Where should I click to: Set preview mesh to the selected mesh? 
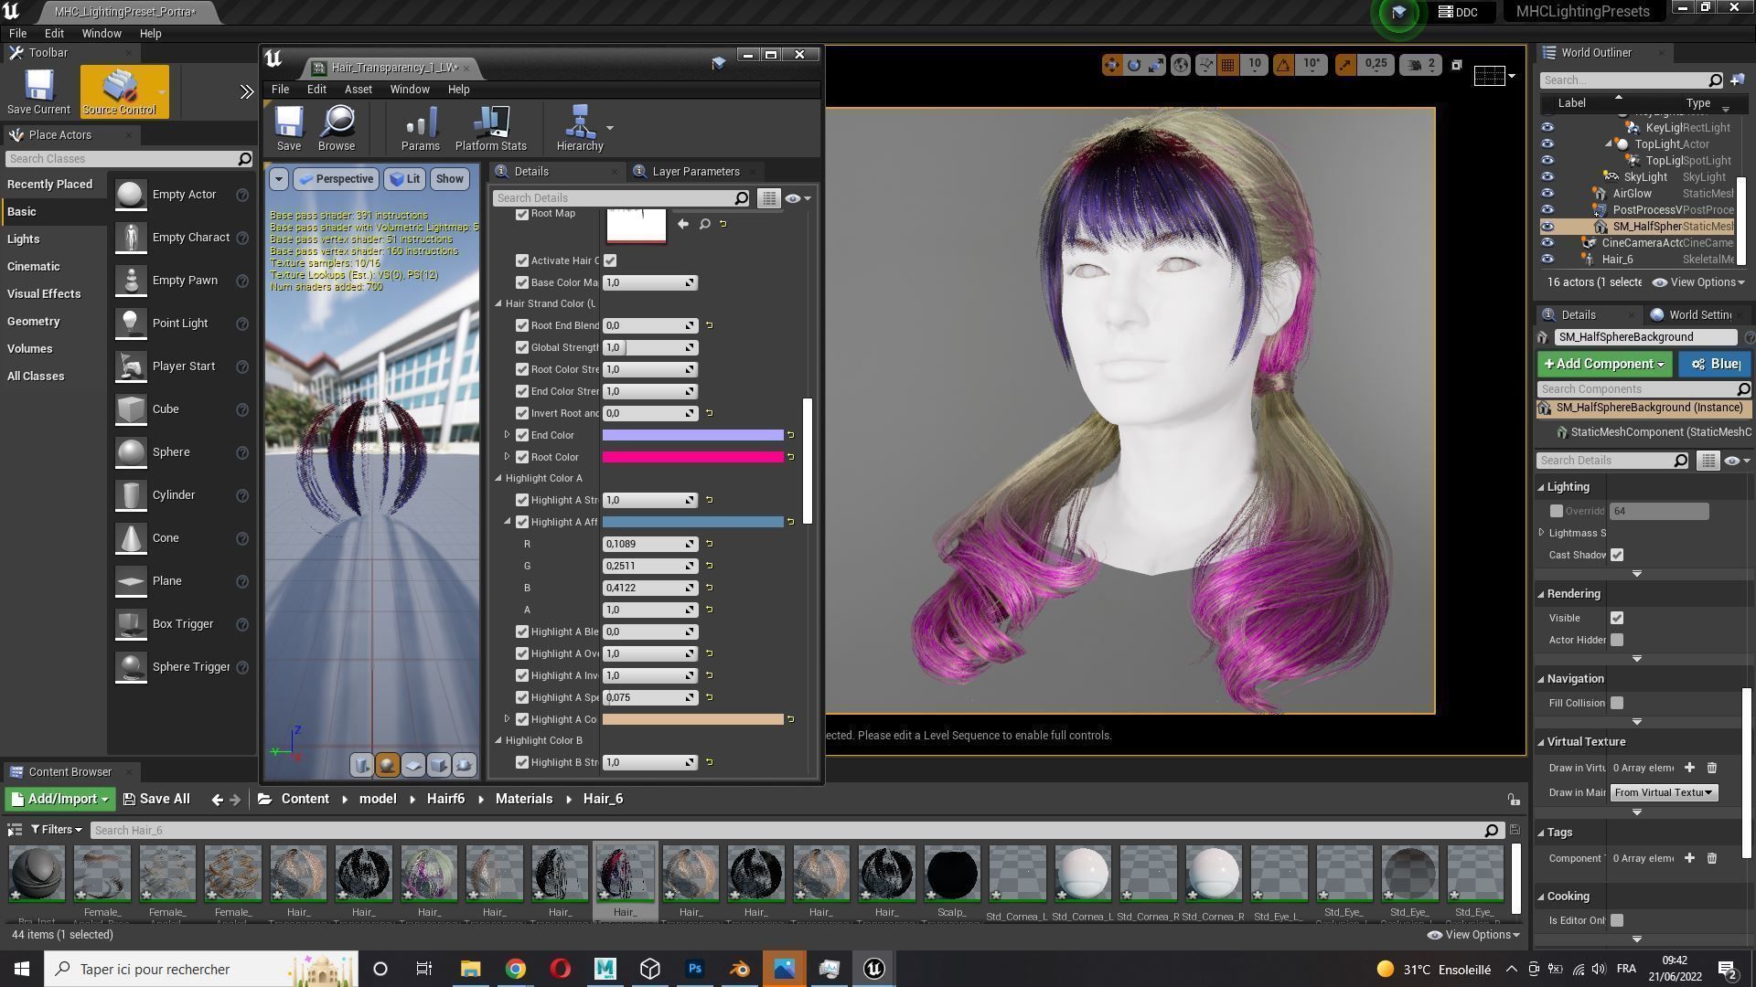tap(464, 765)
